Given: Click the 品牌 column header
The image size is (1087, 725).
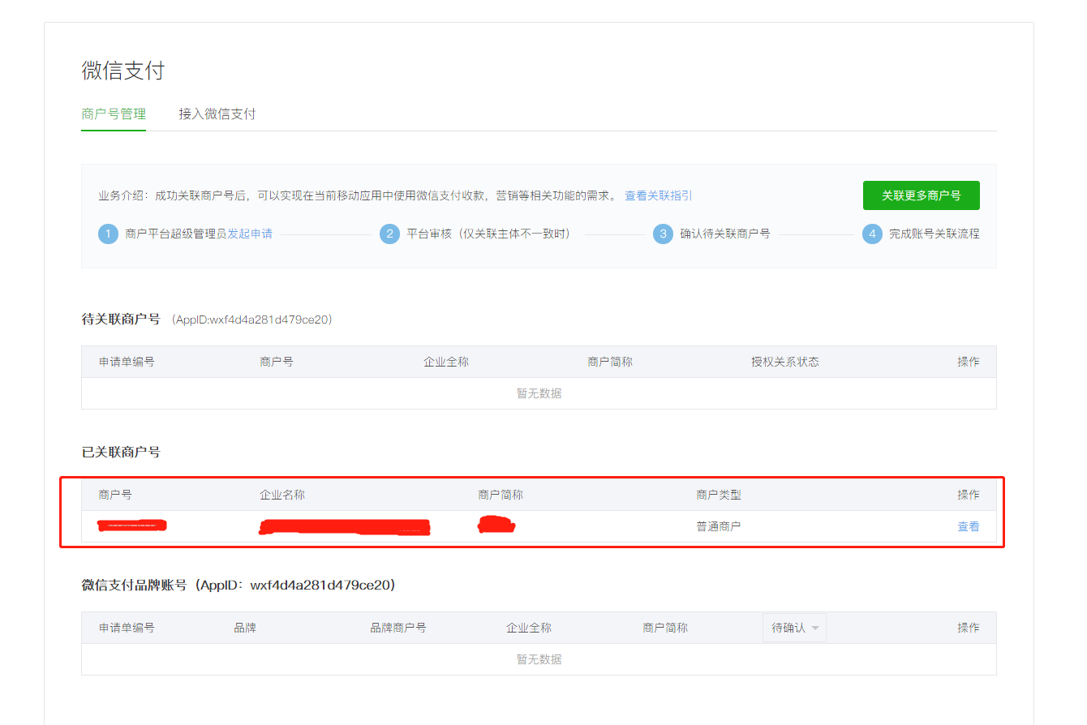Looking at the screenshot, I should tap(245, 628).
